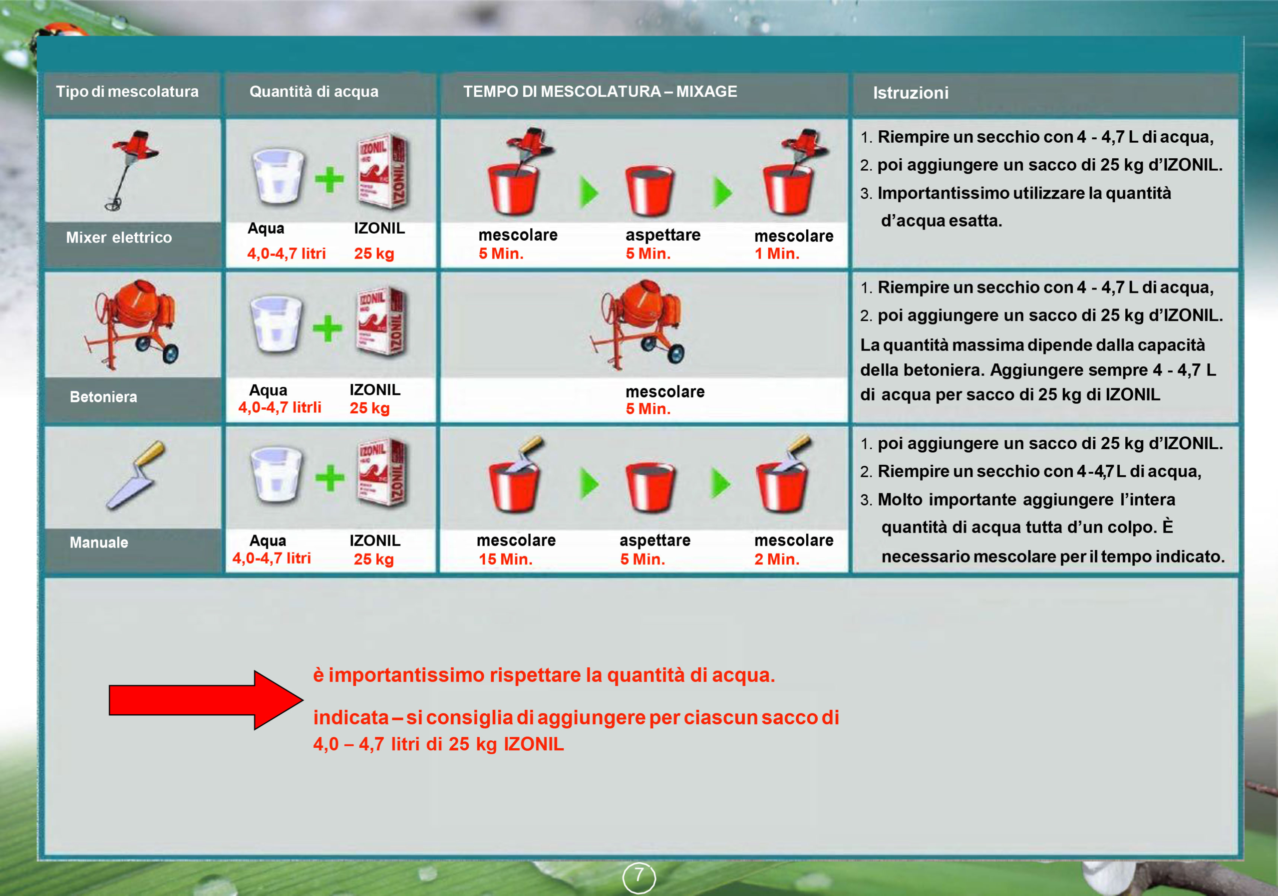1278x896 pixels.
Task: Click the 'Istruzioni' column header
Action: [911, 93]
